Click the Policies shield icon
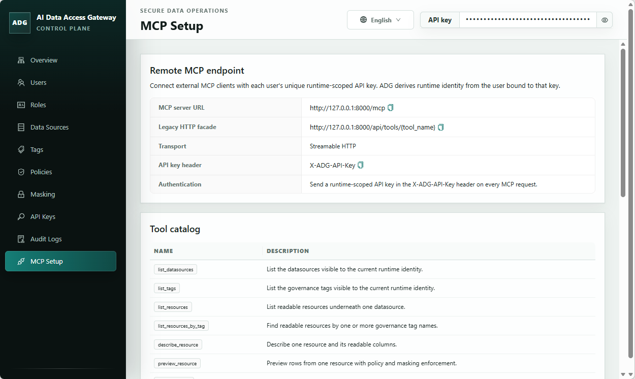The height and width of the screenshot is (379, 635). [x=21, y=172]
